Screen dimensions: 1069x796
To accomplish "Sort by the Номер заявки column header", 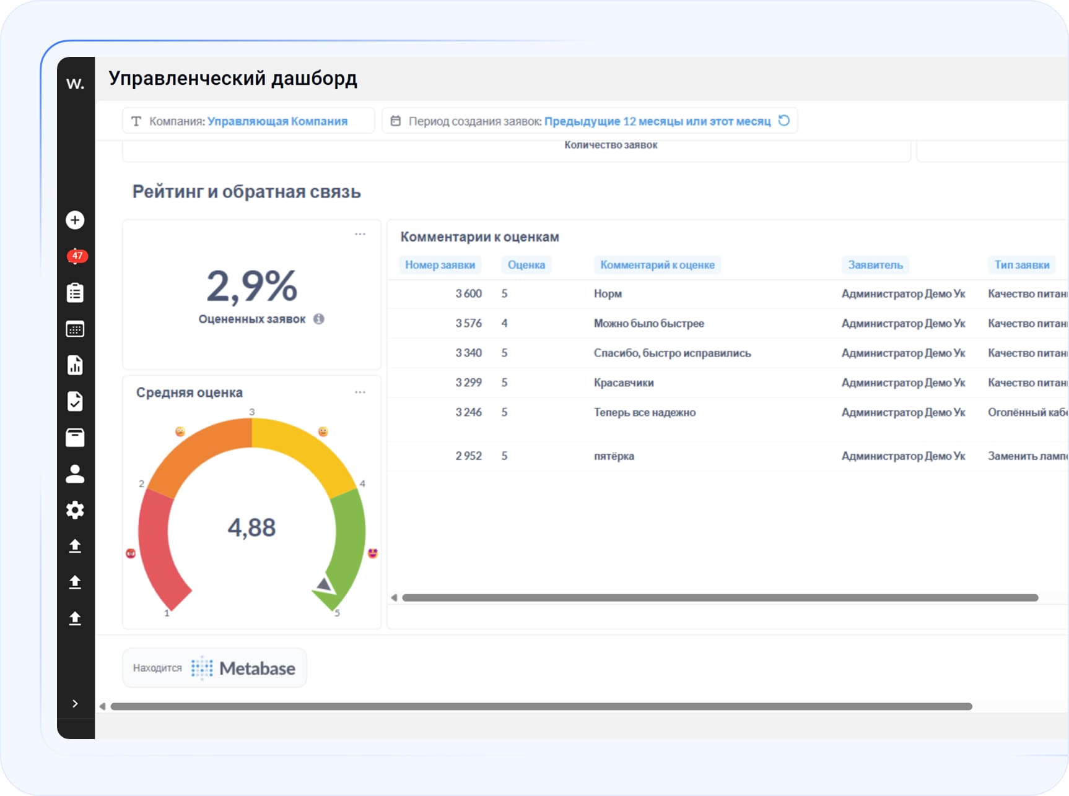I will point(440,265).
